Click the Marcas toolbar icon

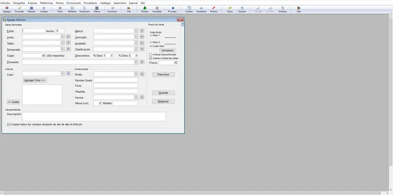[x=214, y=9]
